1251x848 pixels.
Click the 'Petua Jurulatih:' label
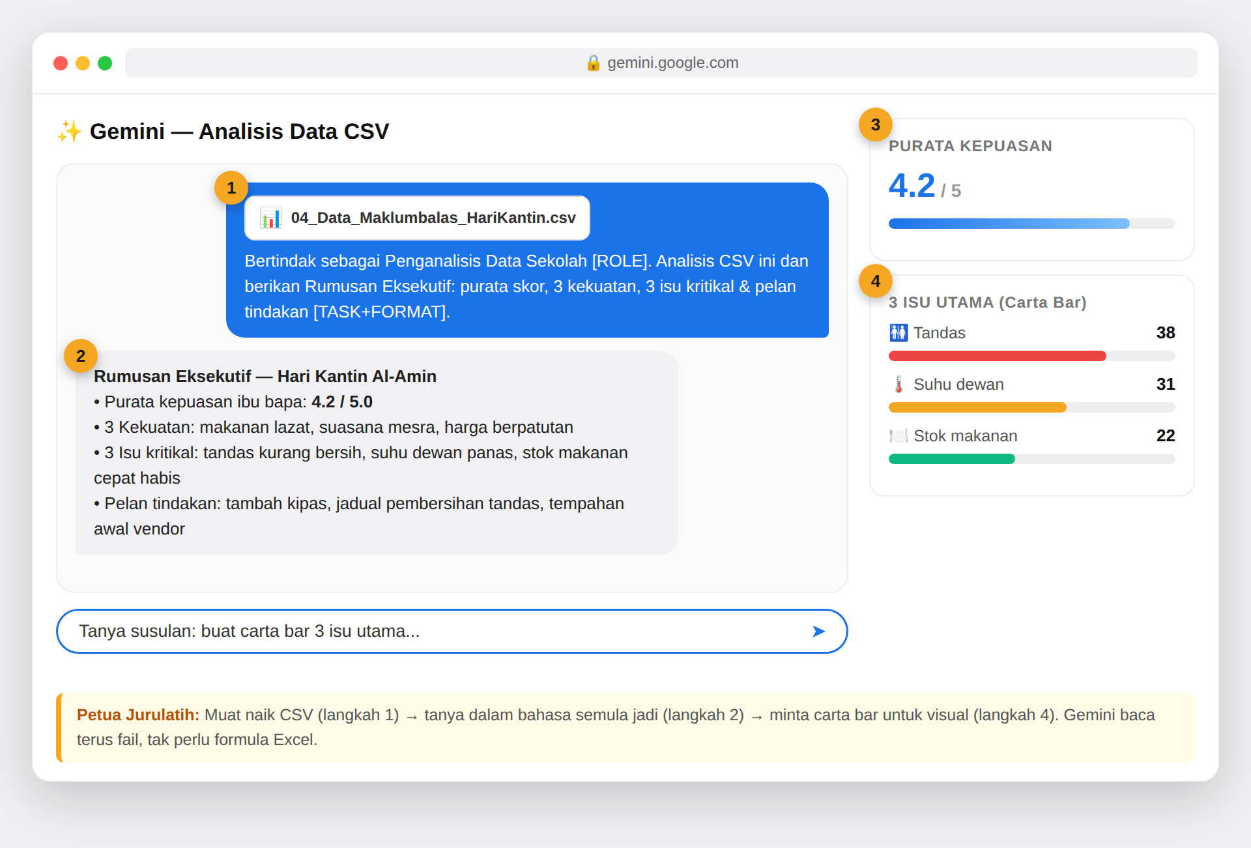[138, 715]
